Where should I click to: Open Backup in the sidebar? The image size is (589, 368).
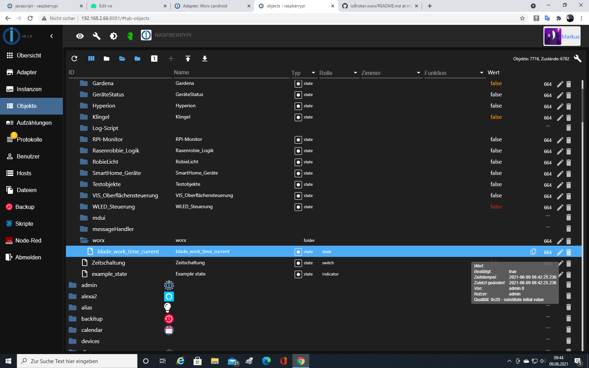click(31, 207)
